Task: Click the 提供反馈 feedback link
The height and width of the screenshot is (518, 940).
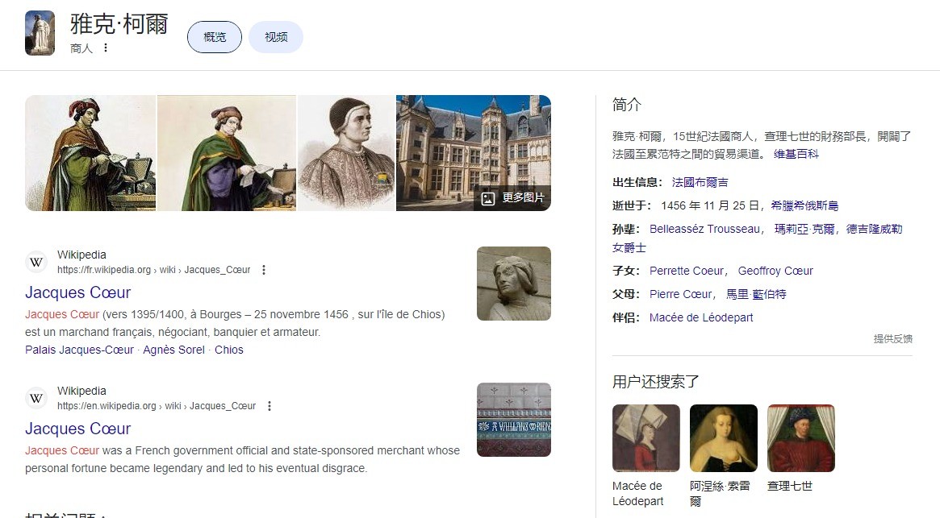Action: (x=892, y=339)
